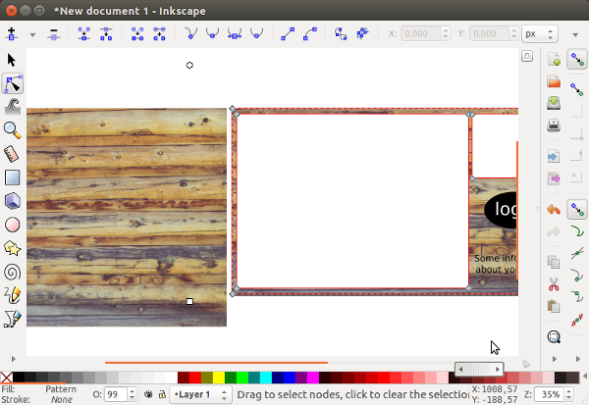The image size is (589, 405).
Task: Toggle snap to nodes and paths
Action: [578, 209]
